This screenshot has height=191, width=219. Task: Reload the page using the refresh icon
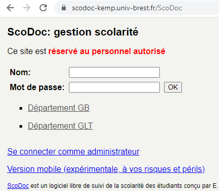pos(43,8)
